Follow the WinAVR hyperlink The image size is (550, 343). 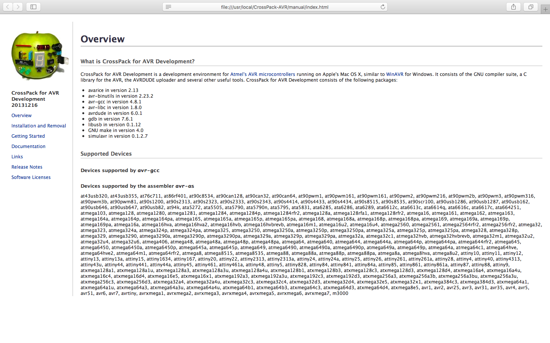[x=395, y=74]
